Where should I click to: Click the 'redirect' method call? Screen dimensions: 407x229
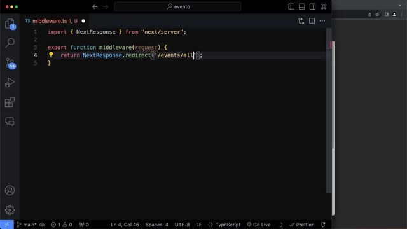pyautogui.click(x=138, y=55)
